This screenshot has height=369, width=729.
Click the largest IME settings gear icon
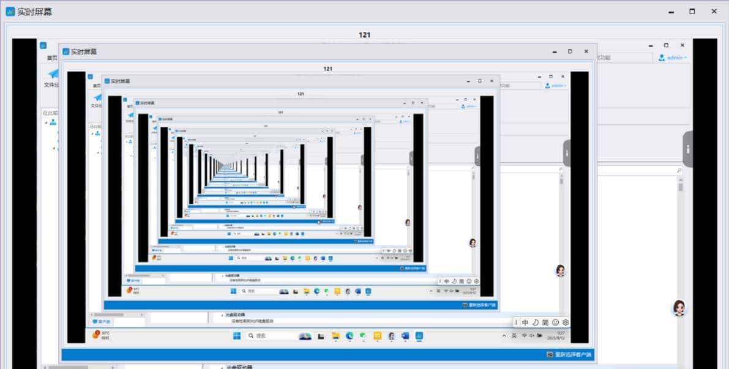[566, 322]
